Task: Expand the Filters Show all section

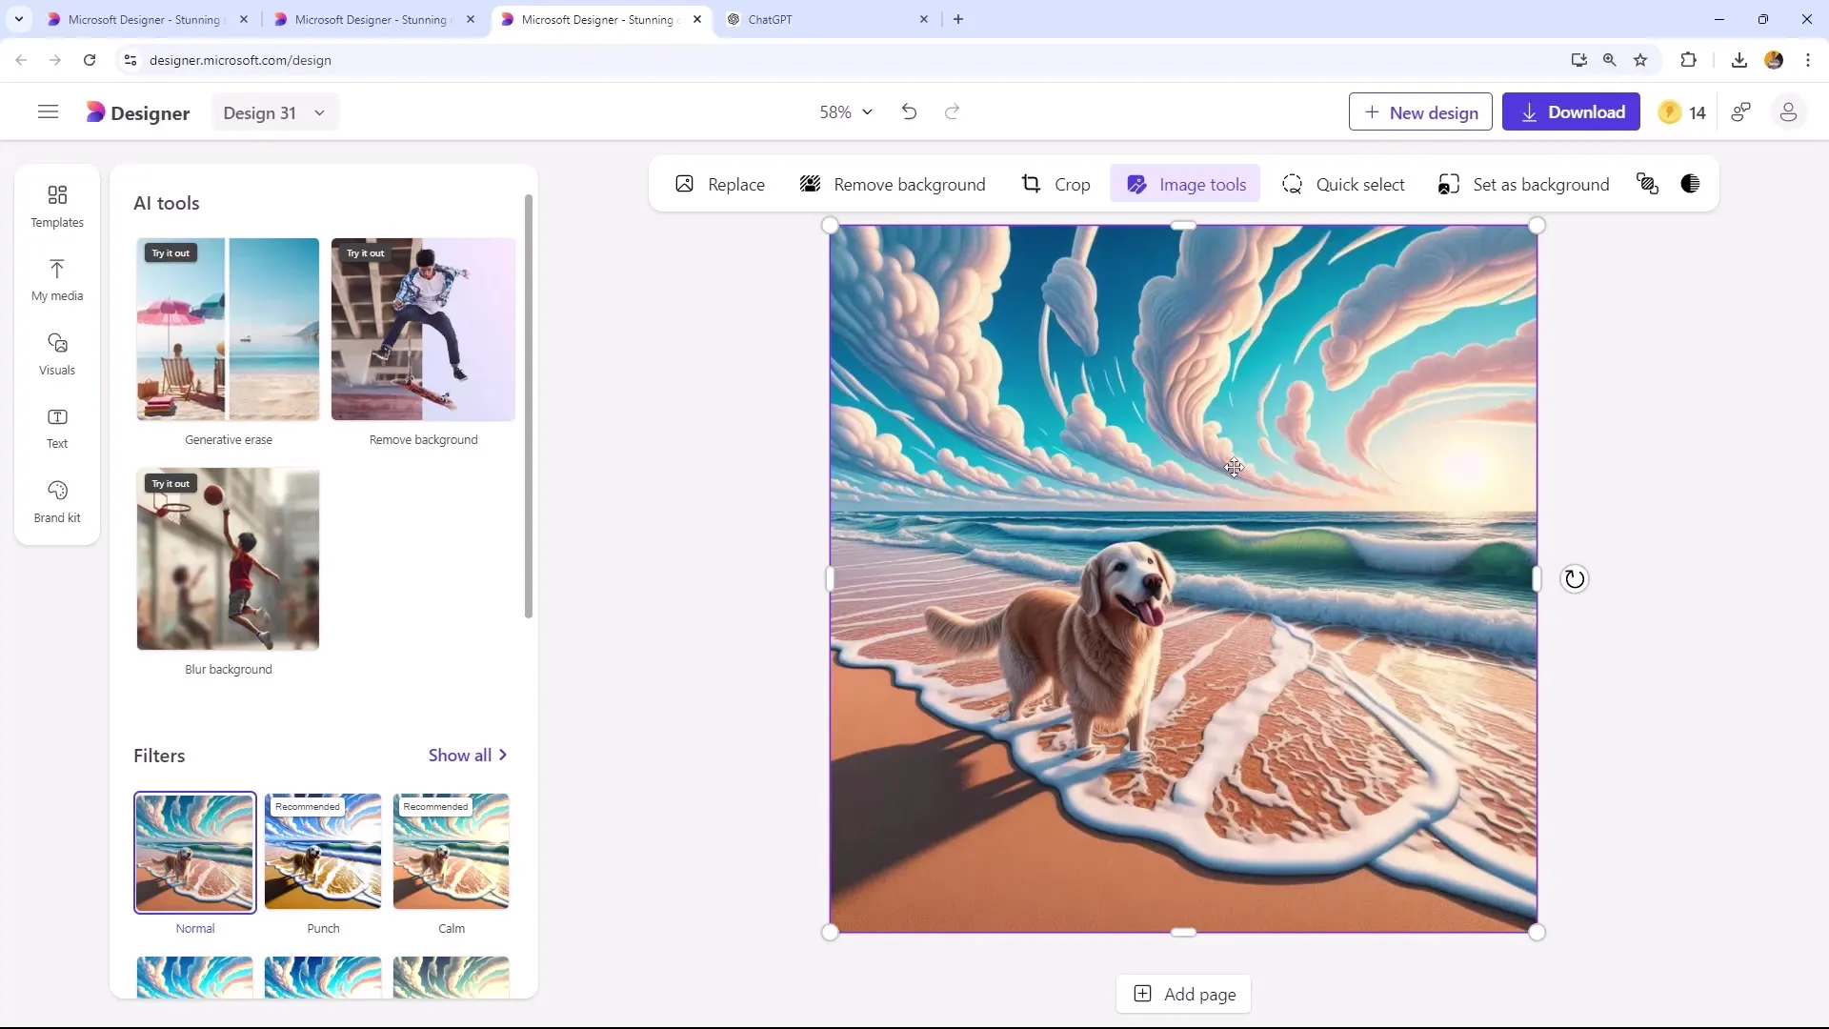Action: (x=469, y=756)
